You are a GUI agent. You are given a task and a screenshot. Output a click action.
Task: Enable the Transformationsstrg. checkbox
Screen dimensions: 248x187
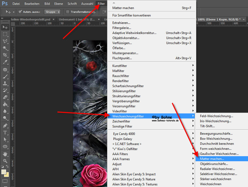click(68, 12)
